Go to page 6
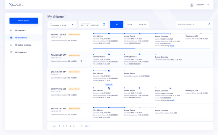218x135 pixels. (81, 126)
